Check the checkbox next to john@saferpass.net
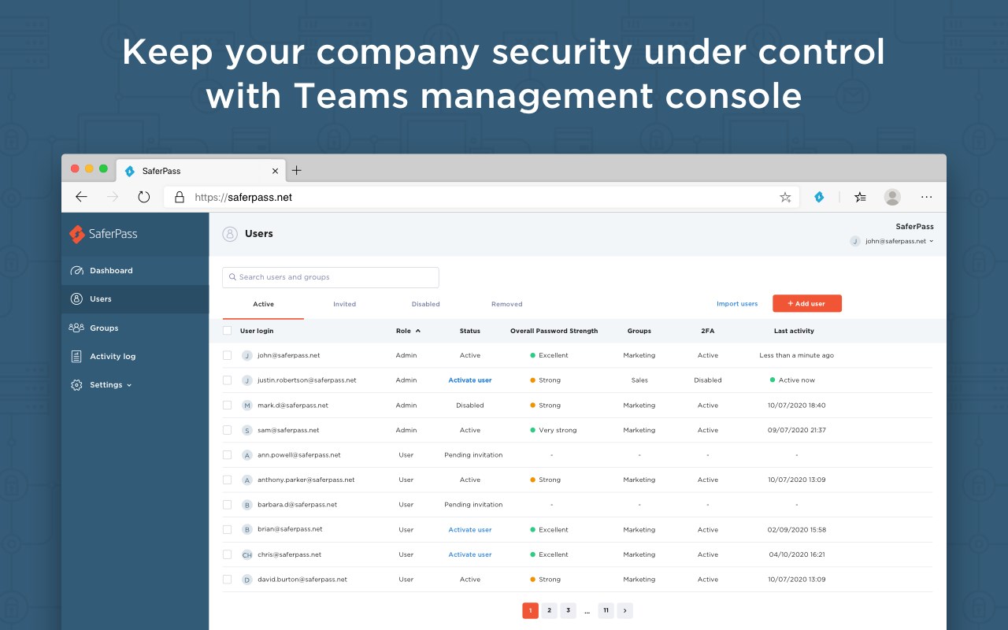 227,355
